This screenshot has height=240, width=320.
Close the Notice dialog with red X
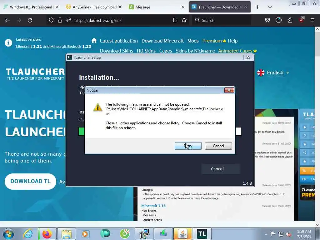(x=229, y=90)
